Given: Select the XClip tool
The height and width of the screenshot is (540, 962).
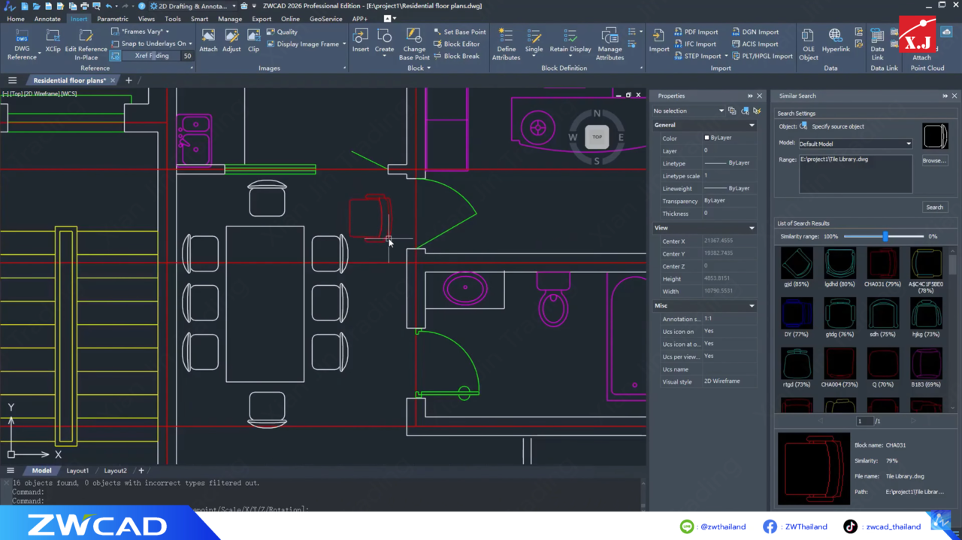Looking at the screenshot, I should pos(53,41).
